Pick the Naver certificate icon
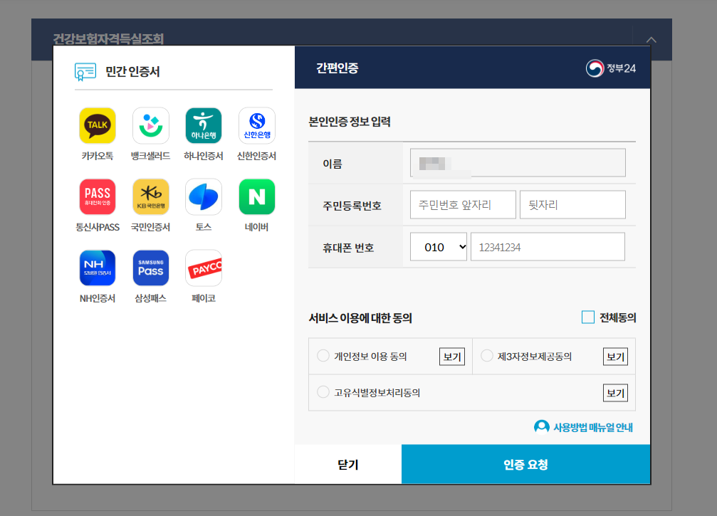Screen dimensions: 717x516 click(256, 197)
